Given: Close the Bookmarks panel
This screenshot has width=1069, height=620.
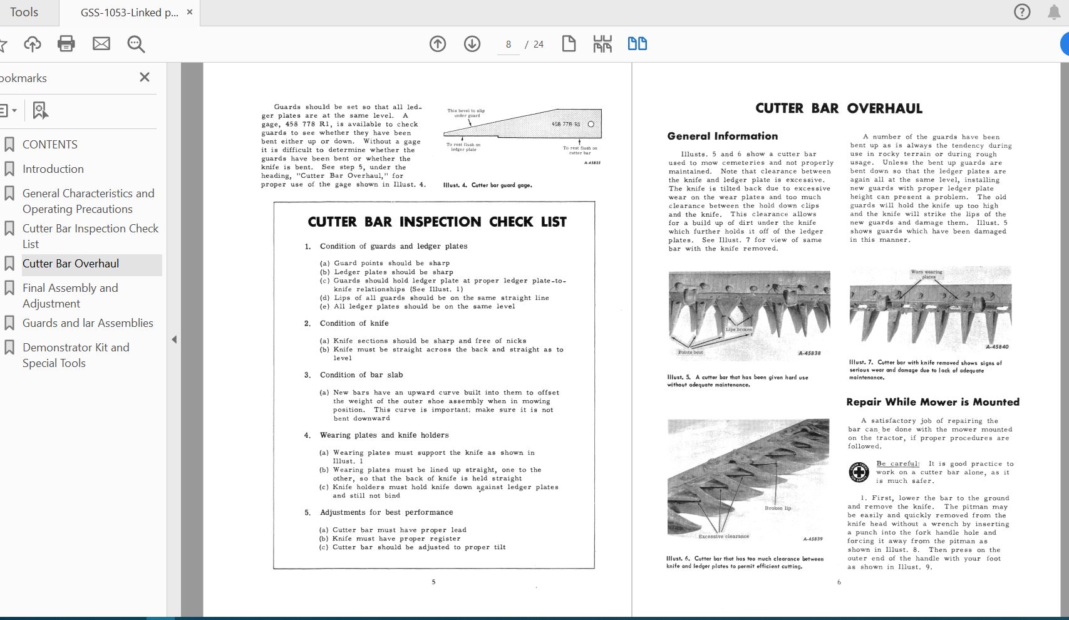Looking at the screenshot, I should click(145, 77).
